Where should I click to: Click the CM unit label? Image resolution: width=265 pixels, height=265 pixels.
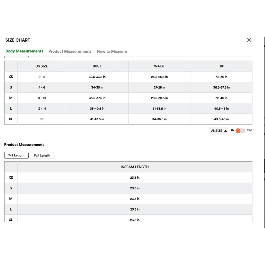[249, 130]
